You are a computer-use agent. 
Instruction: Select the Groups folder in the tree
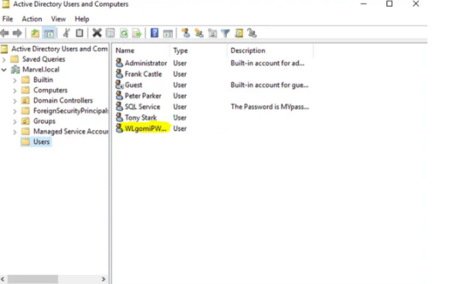44,121
